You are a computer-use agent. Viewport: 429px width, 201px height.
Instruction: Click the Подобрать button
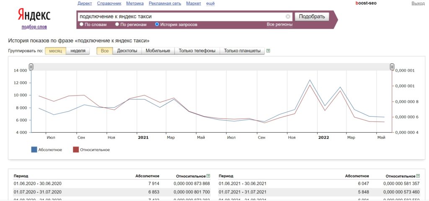[x=312, y=16]
